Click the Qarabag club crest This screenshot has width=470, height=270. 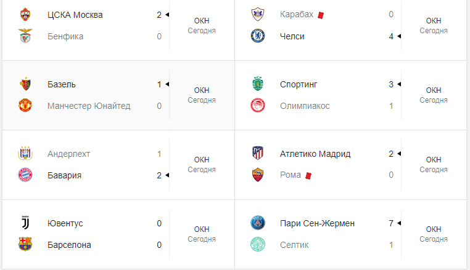pos(257,15)
